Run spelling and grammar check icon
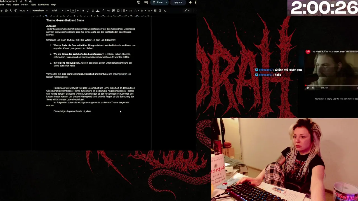358x201 pixels. point(11,11)
